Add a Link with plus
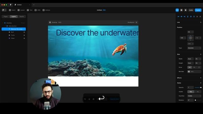 tap(201, 22)
